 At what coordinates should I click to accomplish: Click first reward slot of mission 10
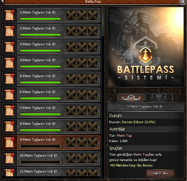coord(71,159)
